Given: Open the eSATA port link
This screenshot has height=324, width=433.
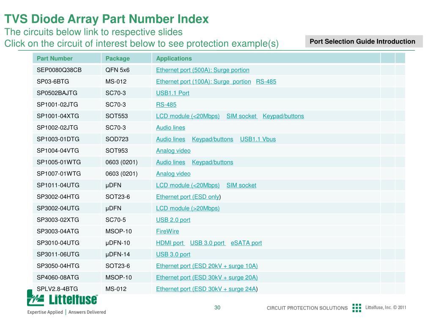Looking at the screenshot, I should pyautogui.click(x=246, y=243).
